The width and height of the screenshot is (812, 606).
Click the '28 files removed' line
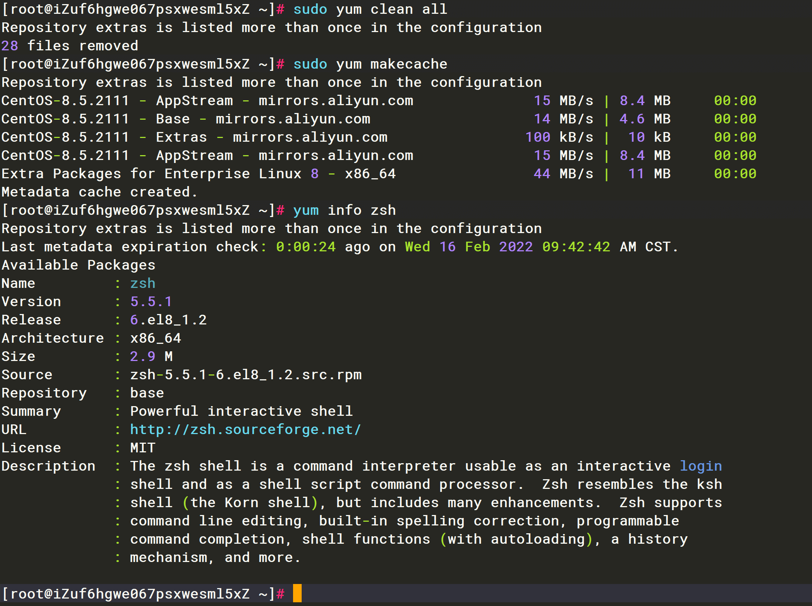point(70,46)
